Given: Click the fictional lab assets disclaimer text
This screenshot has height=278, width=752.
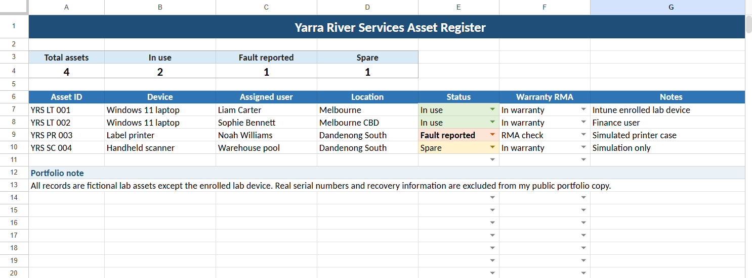Looking at the screenshot, I should point(321,185).
